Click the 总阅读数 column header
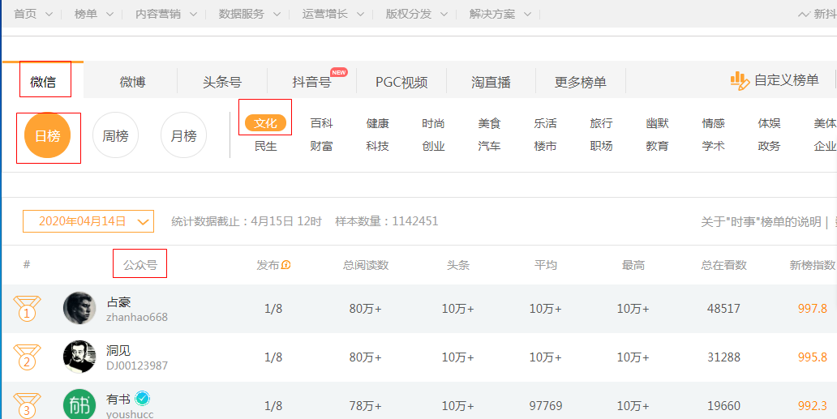The width and height of the screenshot is (837, 419). 366,264
